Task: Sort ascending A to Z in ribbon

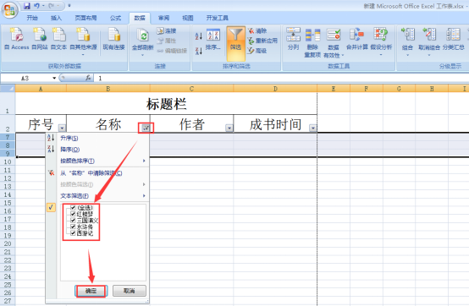Action: [x=199, y=36]
